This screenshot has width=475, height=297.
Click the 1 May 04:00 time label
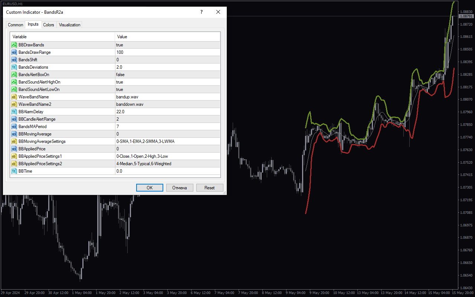(82, 293)
